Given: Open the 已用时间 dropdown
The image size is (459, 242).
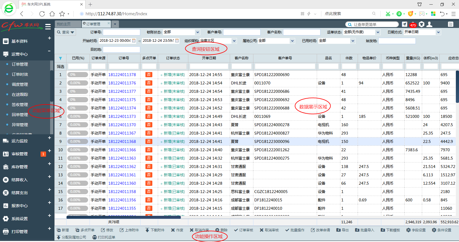Looking at the screenshot, I should tap(353, 41).
